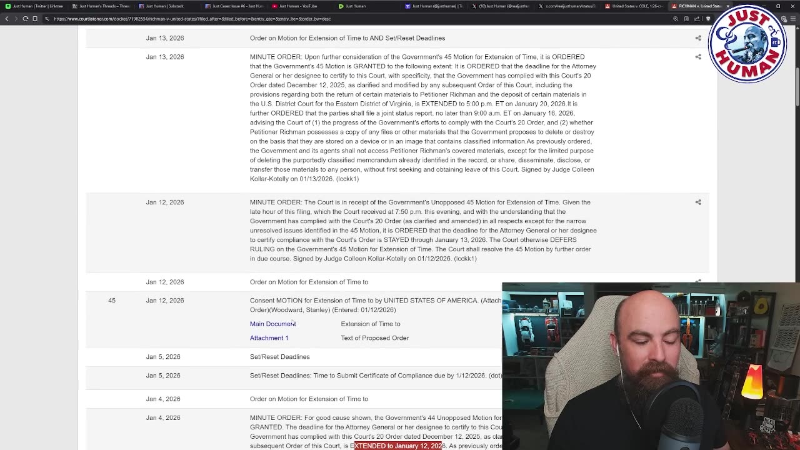Click 'Set/Reset Deadlines' Jan 5 entry

click(279, 357)
